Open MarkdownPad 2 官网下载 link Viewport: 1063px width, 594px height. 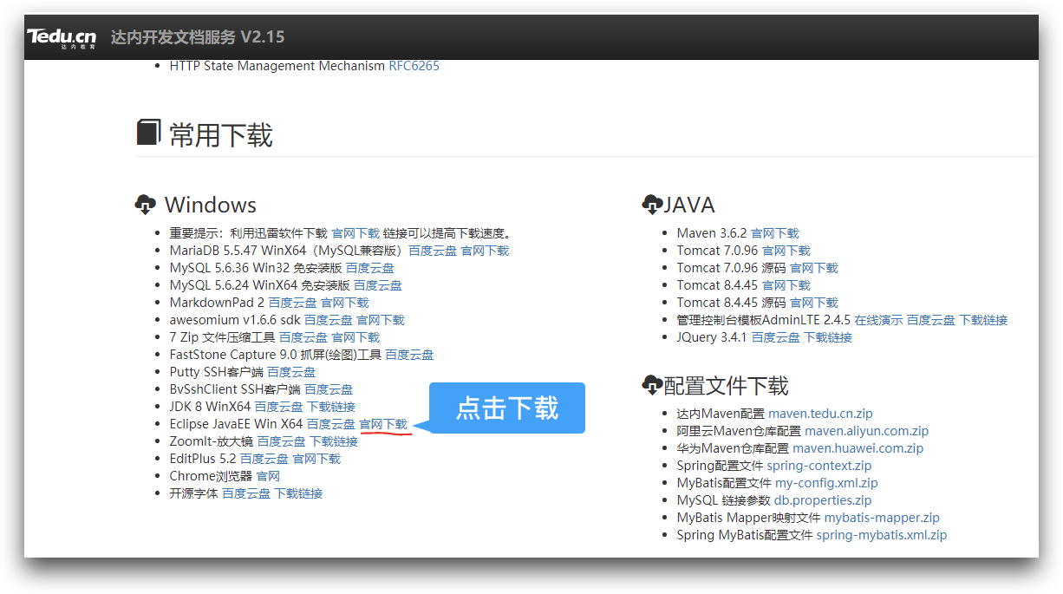click(345, 303)
